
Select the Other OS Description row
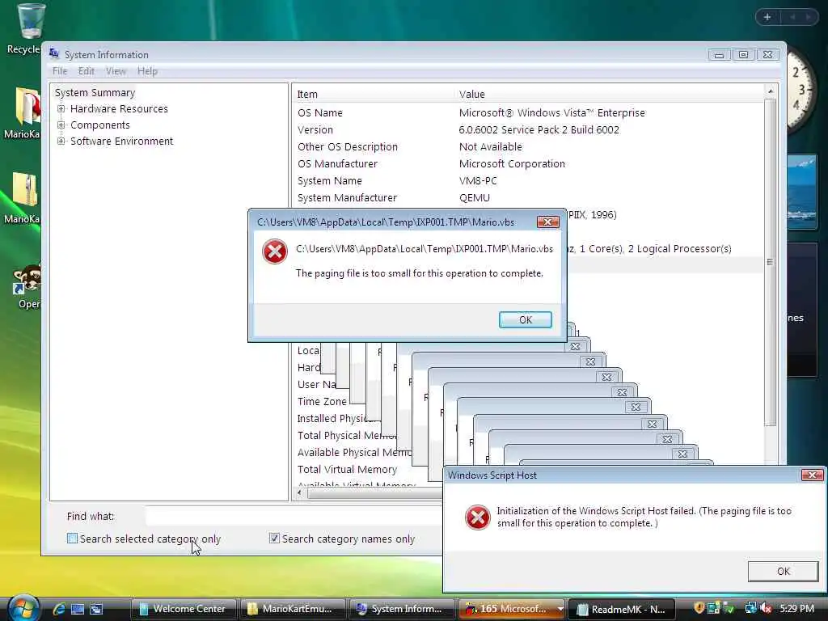(x=528, y=146)
